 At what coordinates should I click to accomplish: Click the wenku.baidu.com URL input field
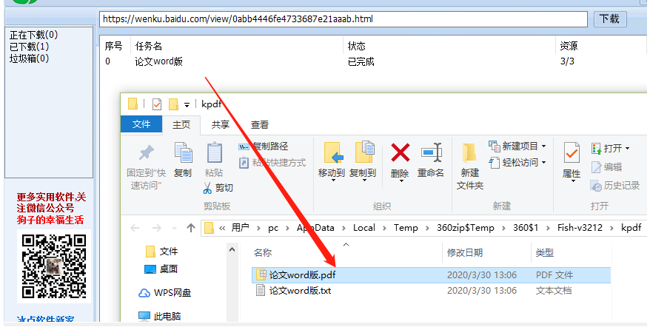pos(344,19)
